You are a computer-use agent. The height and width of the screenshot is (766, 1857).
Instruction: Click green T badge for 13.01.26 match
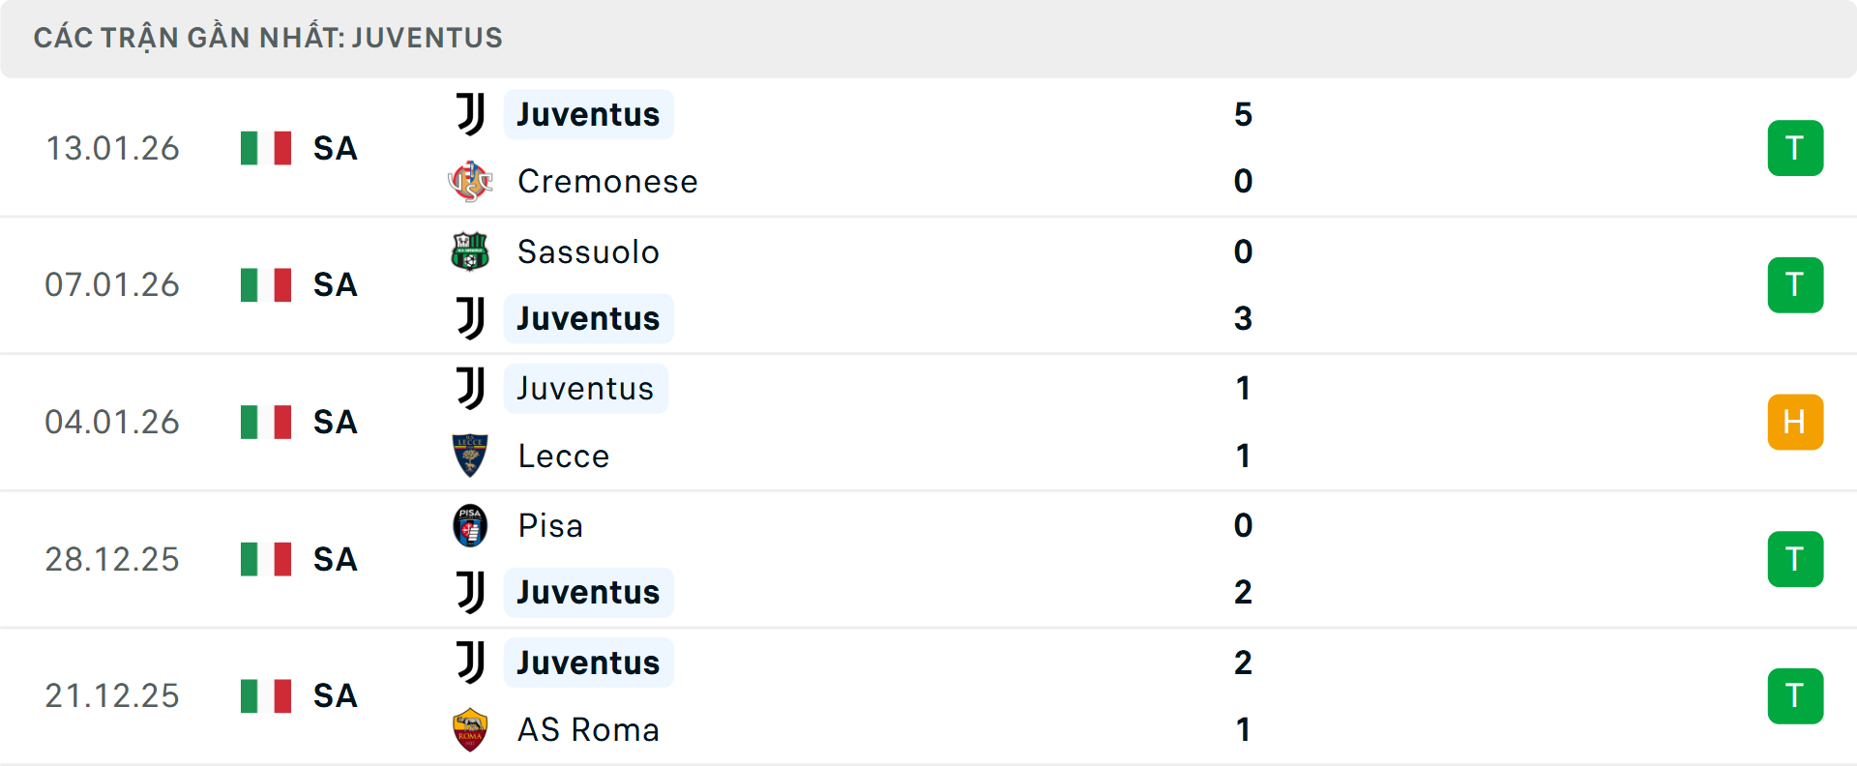tap(1795, 148)
